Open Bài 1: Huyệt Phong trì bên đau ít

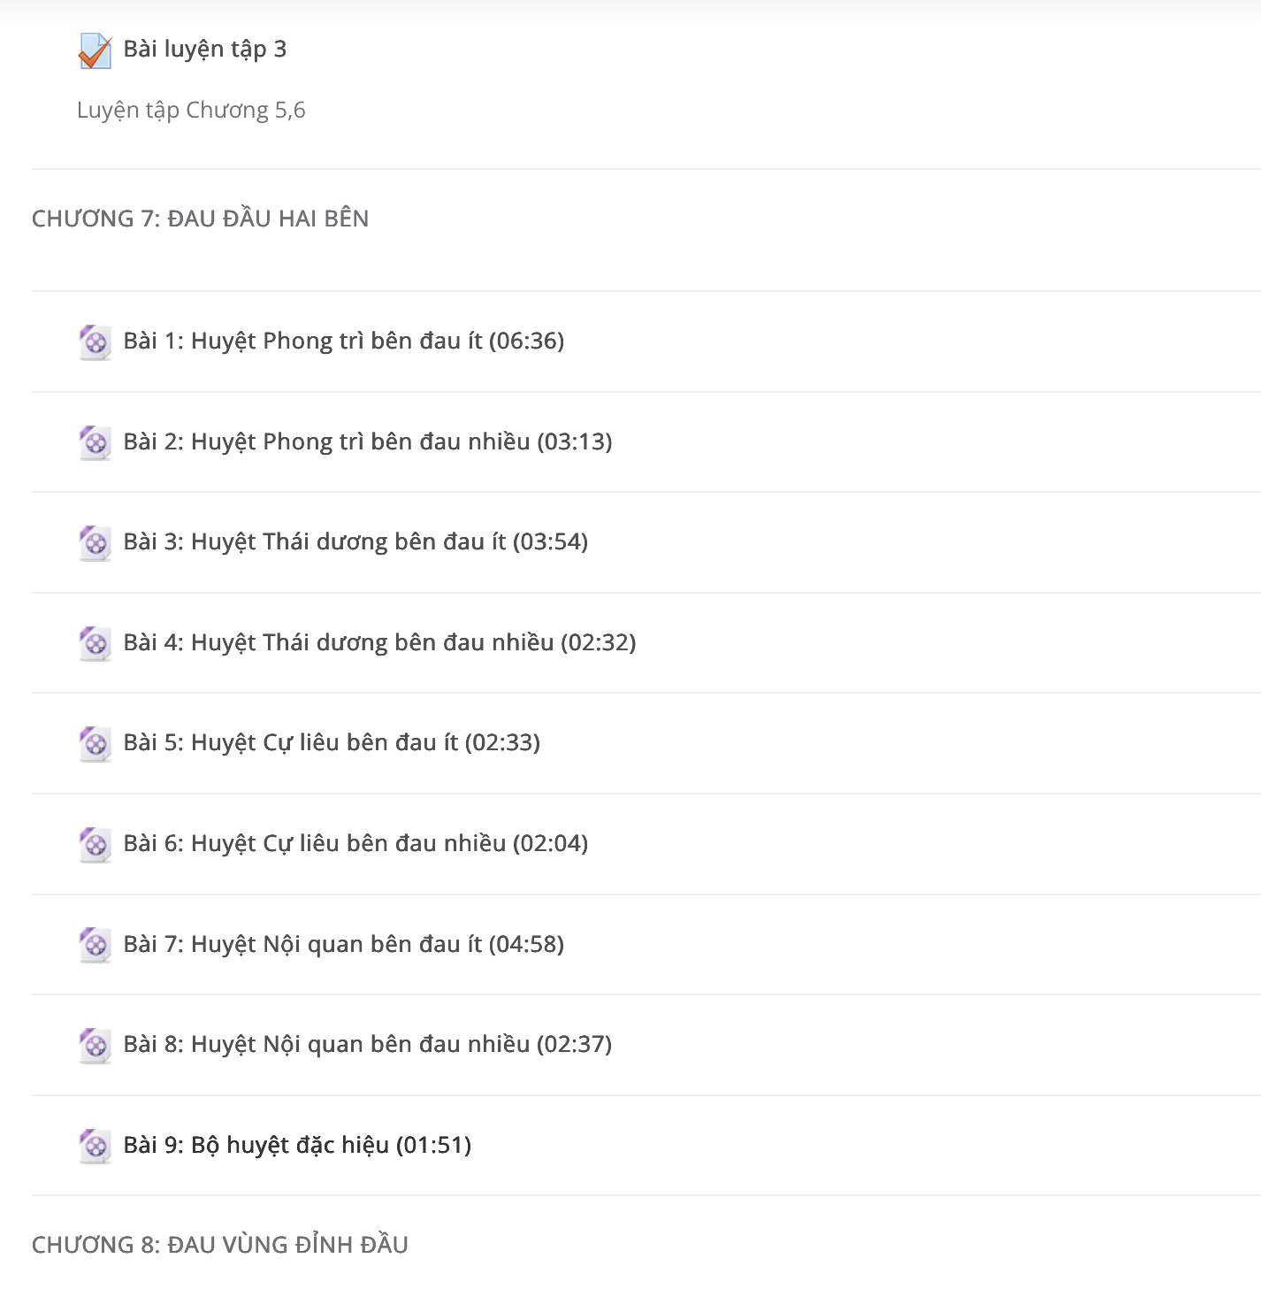pyautogui.click(x=344, y=342)
